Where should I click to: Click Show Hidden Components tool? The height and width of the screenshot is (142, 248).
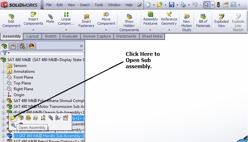tap(129, 23)
